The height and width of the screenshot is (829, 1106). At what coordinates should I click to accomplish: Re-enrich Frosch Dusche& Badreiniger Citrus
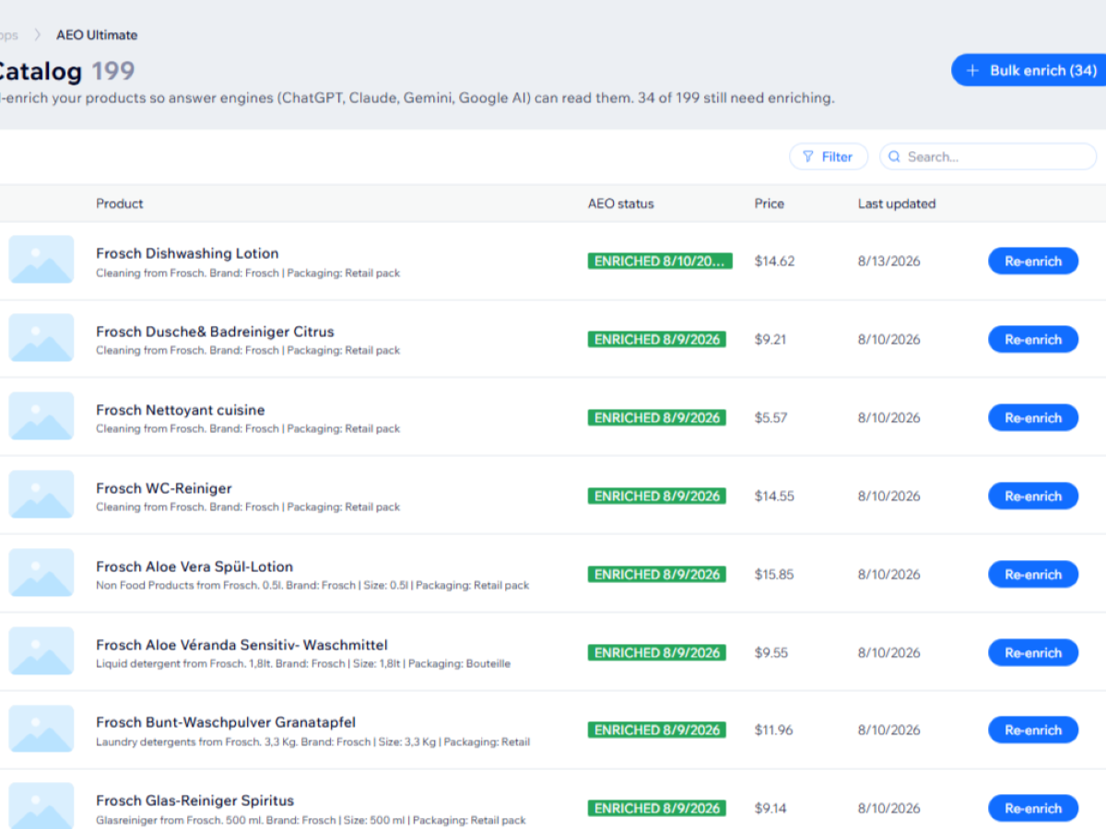1033,339
